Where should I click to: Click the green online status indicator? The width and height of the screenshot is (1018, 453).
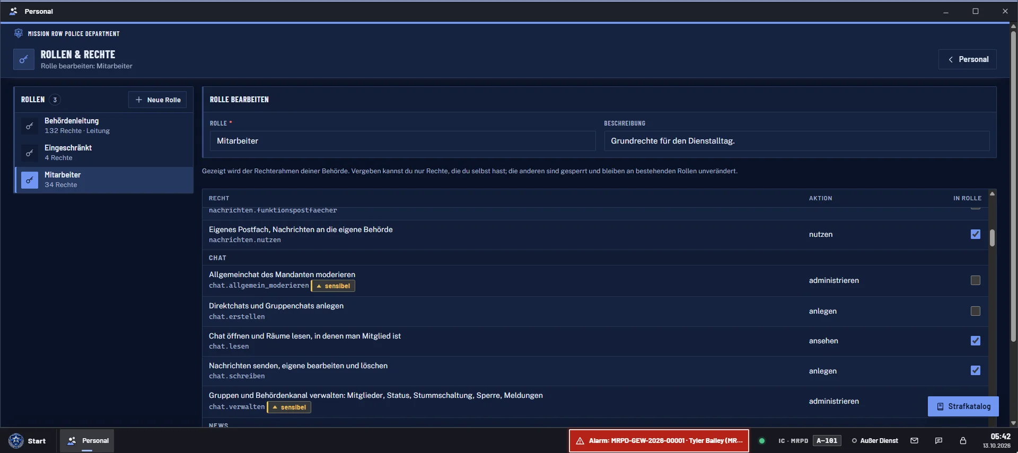tap(762, 441)
